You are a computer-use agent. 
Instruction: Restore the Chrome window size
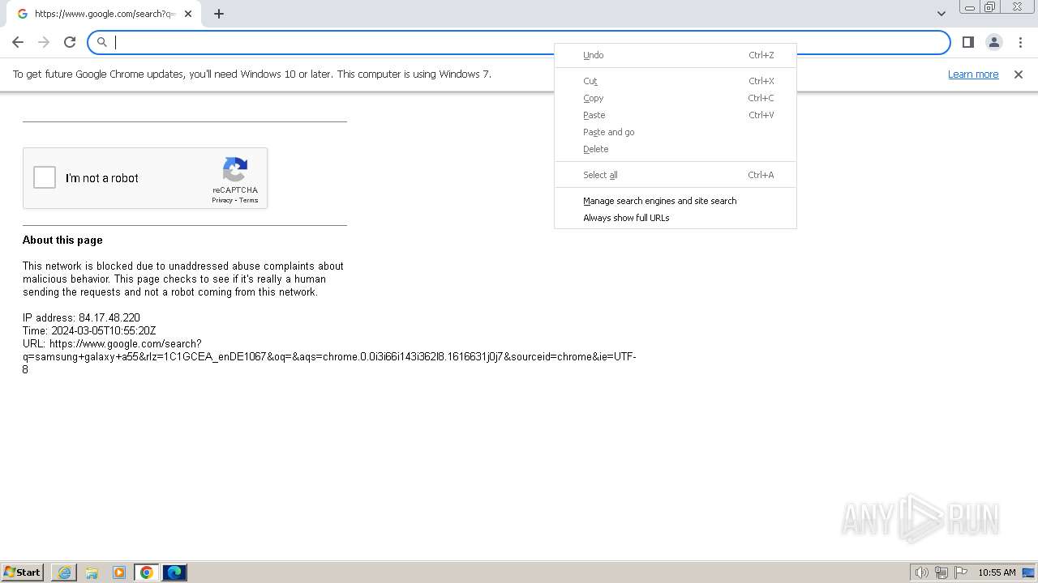990,6
